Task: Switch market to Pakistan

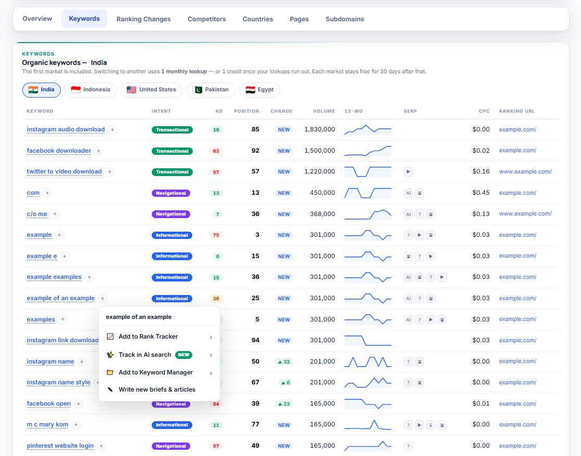Action: pyautogui.click(x=211, y=90)
